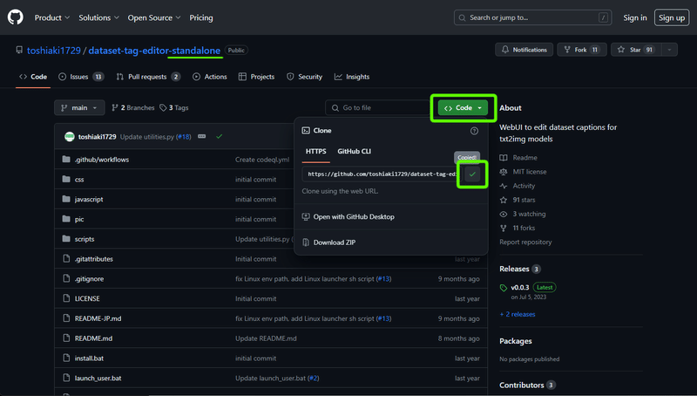Image resolution: width=697 pixels, height=396 pixels.
Task: Open the main branch selector dropdown
Action: [x=79, y=107]
